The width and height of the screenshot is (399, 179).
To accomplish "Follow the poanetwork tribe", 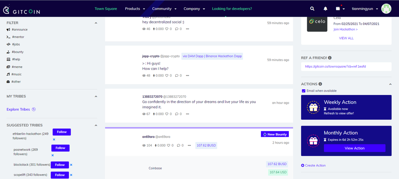I will click(x=60, y=148).
